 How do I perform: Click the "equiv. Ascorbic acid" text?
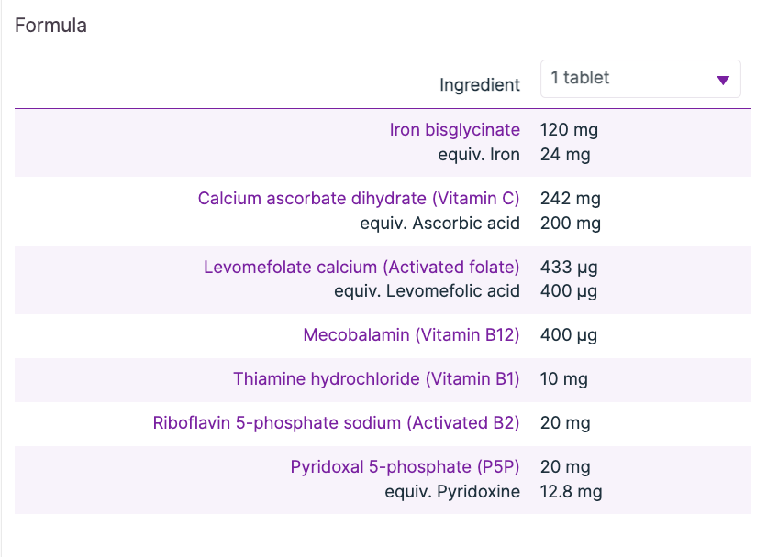coord(439,223)
